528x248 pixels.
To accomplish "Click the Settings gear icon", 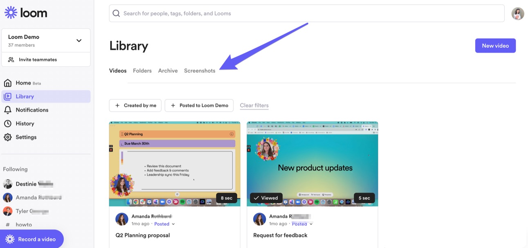I will [8, 137].
